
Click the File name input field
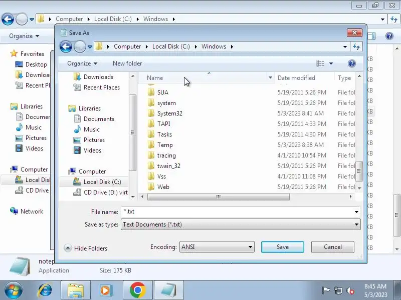[238, 211]
